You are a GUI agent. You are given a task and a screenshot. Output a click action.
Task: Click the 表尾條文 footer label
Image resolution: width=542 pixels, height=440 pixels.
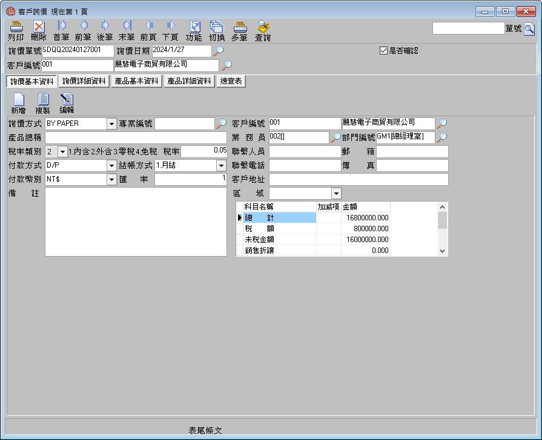205,430
